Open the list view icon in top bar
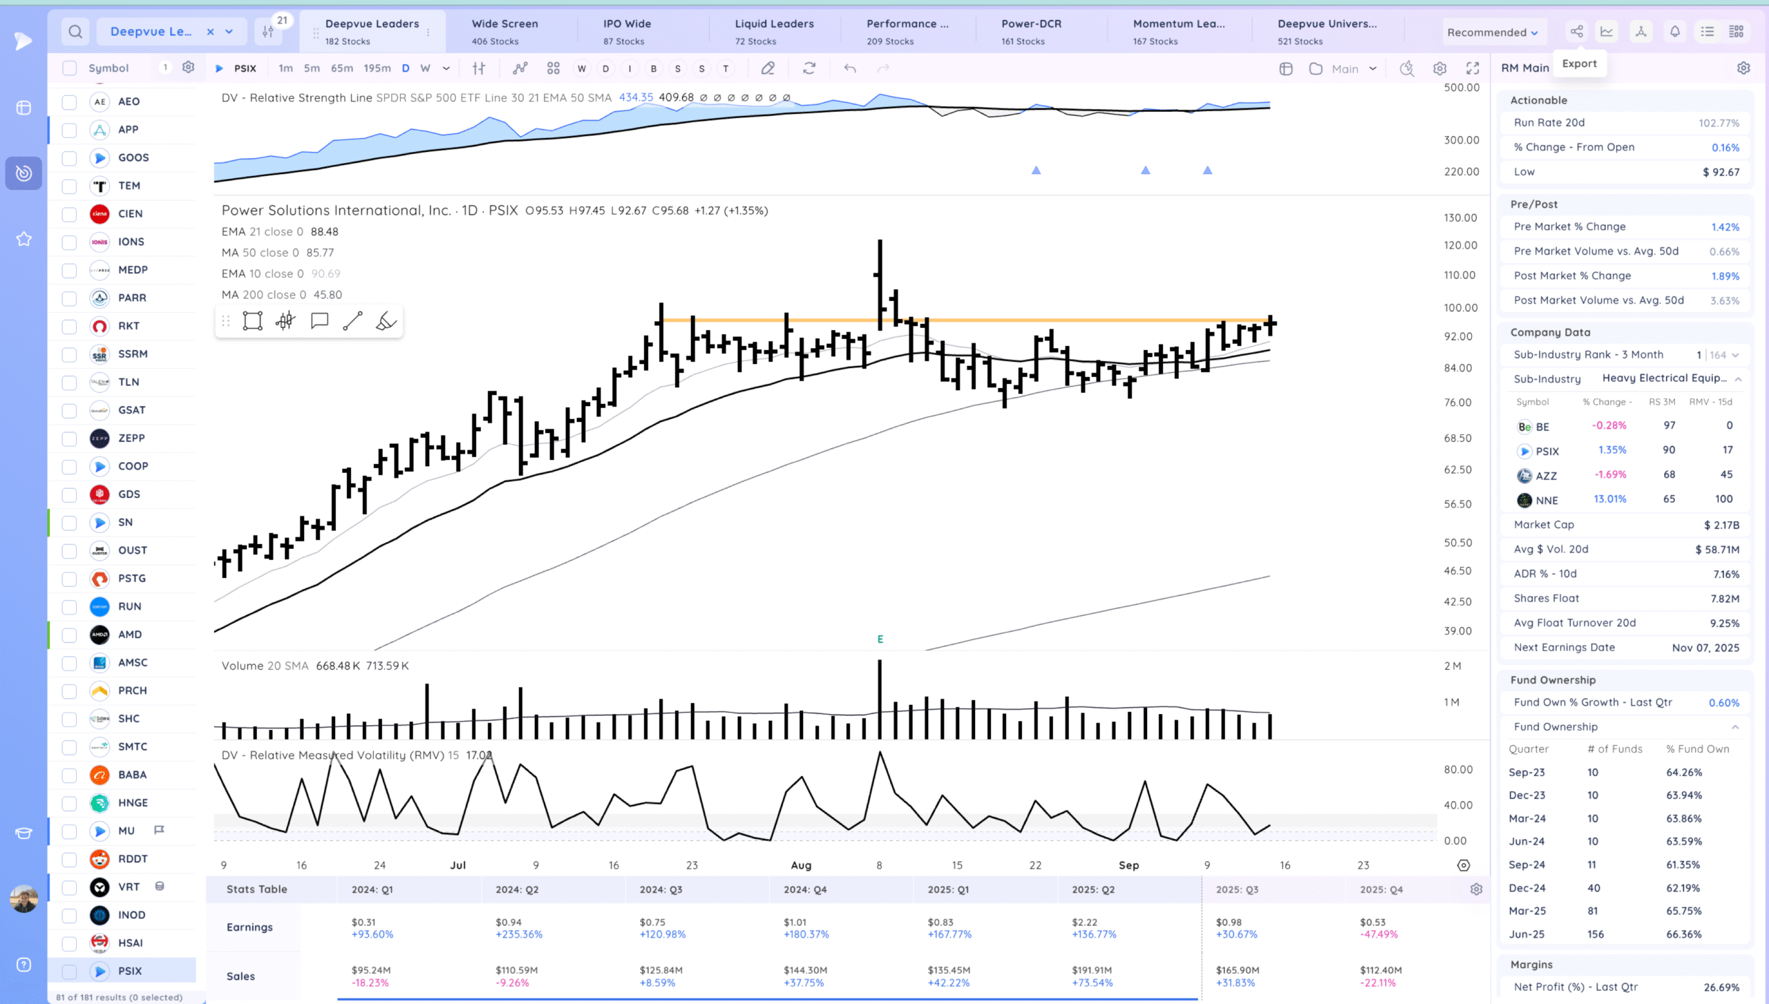 tap(1707, 32)
